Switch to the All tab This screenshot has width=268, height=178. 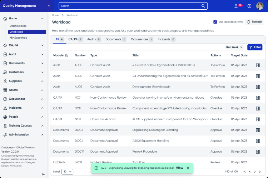(59, 39)
